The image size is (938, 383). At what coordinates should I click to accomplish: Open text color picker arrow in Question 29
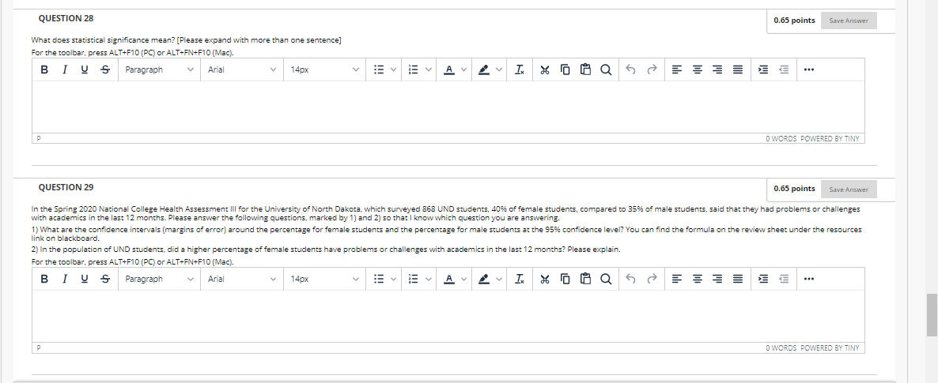pos(463,279)
